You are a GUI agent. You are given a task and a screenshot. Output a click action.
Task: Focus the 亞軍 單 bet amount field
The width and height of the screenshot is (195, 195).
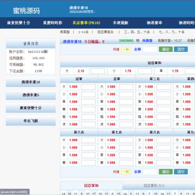126,102
